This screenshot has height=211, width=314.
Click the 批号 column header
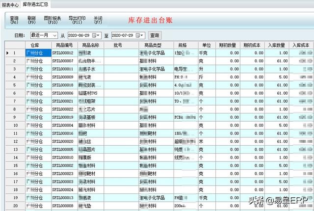[x=118, y=45]
